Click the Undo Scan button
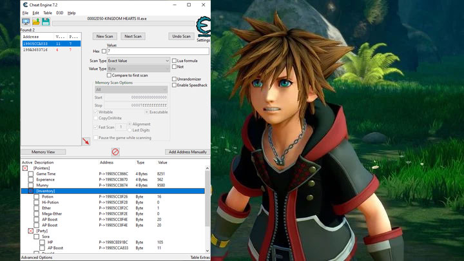Screen dimensions: 464x261 (181, 36)
